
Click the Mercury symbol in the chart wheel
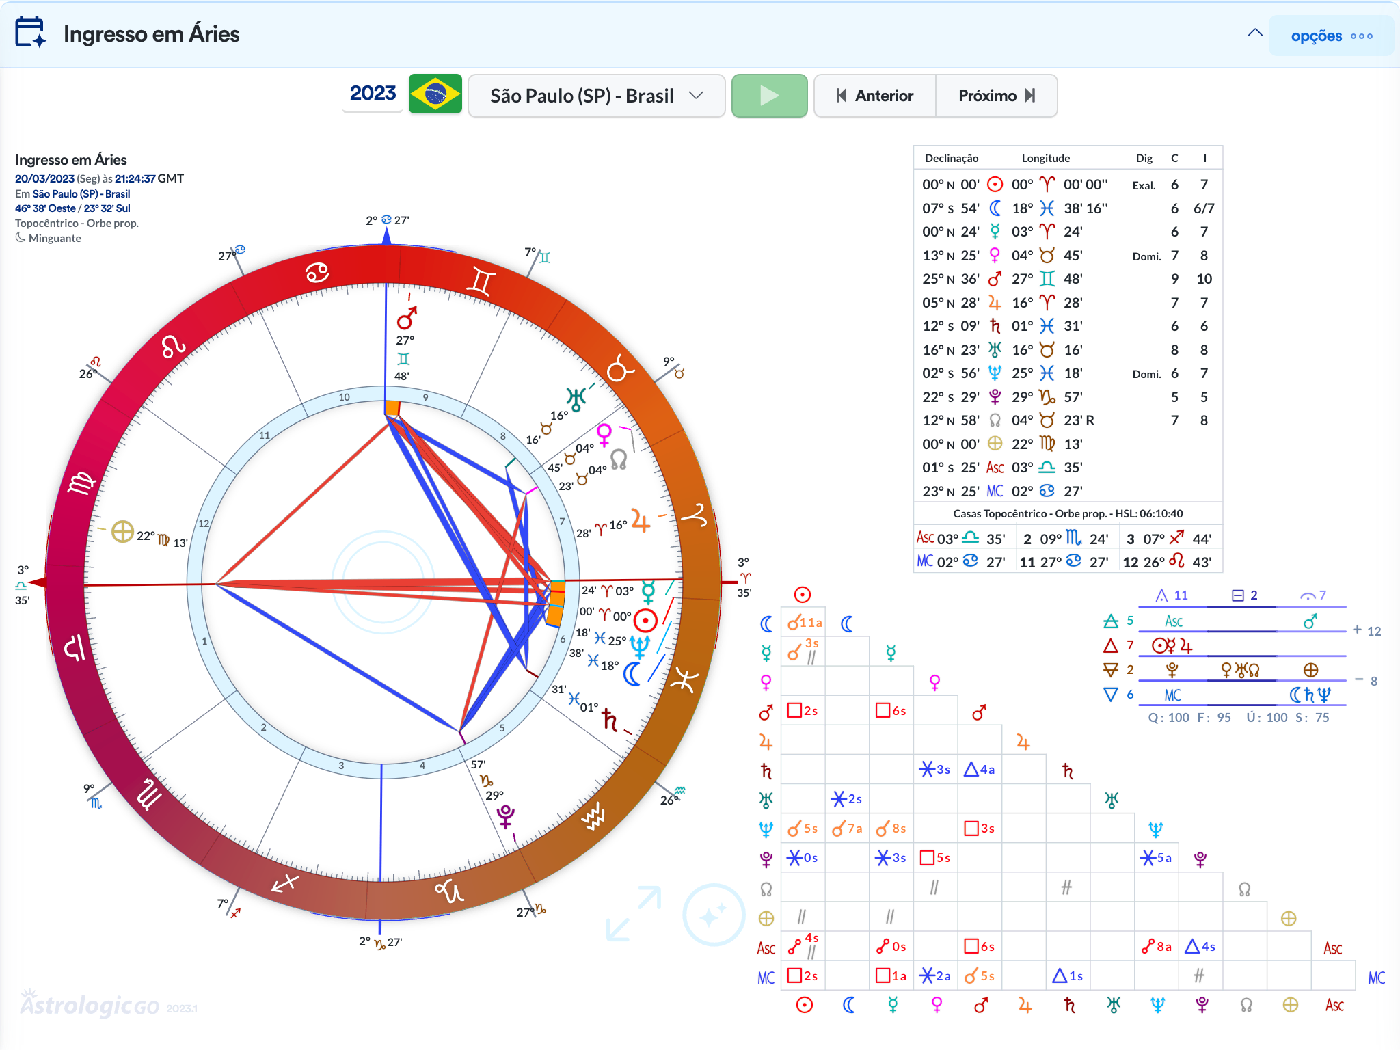tap(648, 591)
